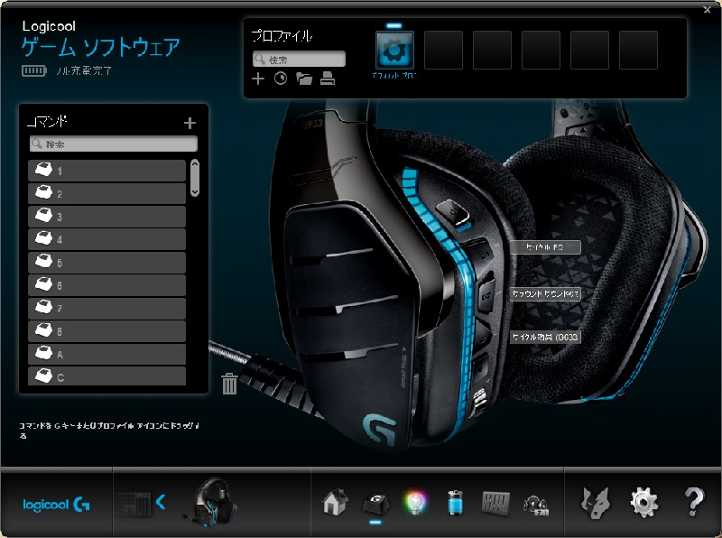Select the last empty profile slot
Image resolution: width=722 pixels, height=538 pixels.
pyautogui.click(x=638, y=51)
